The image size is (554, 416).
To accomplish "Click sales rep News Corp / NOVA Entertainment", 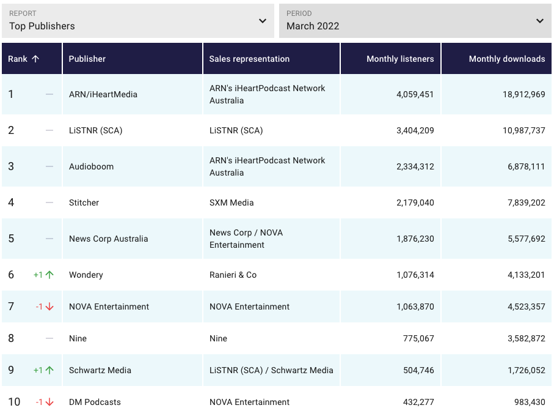I will [x=246, y=239].
